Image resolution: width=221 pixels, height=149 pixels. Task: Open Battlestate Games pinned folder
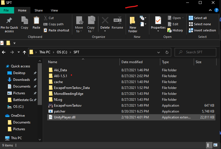(23, 100)
